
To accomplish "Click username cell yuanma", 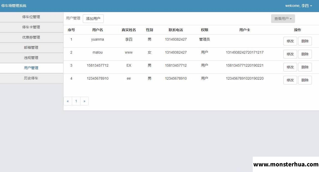I will pyautogui.click(x=98, y=39).
